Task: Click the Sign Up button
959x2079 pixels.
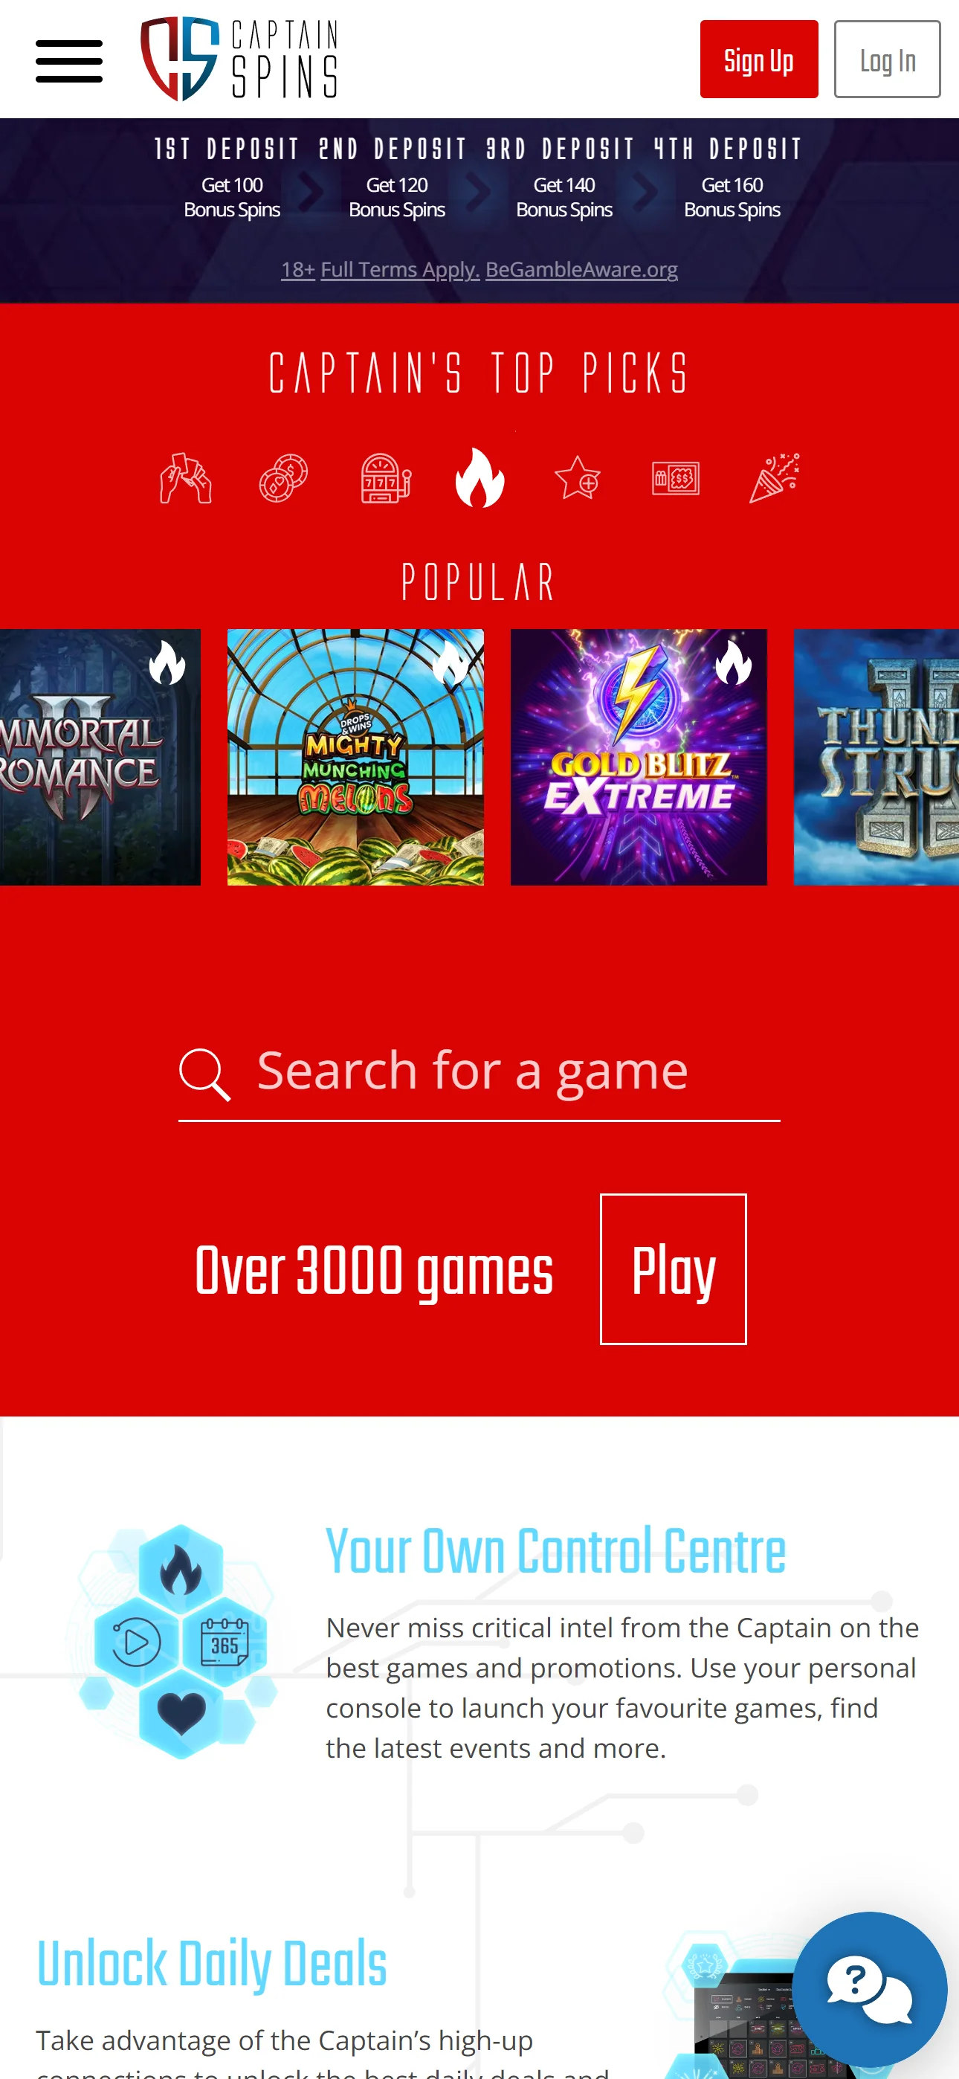Action: point(759,59)
